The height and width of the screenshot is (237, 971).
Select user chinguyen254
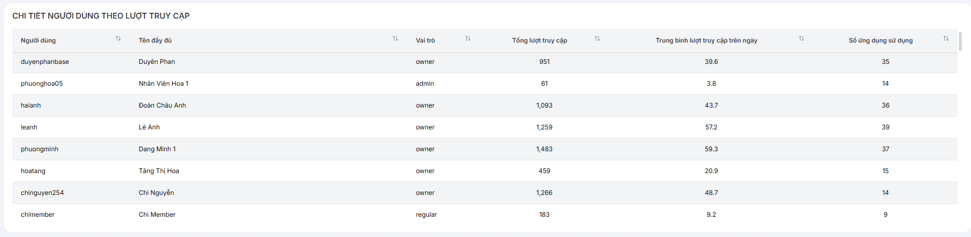pos(42,193)
